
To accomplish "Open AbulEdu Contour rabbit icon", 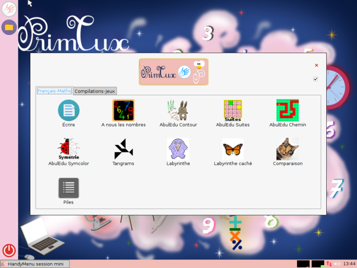I will [178, 110].
